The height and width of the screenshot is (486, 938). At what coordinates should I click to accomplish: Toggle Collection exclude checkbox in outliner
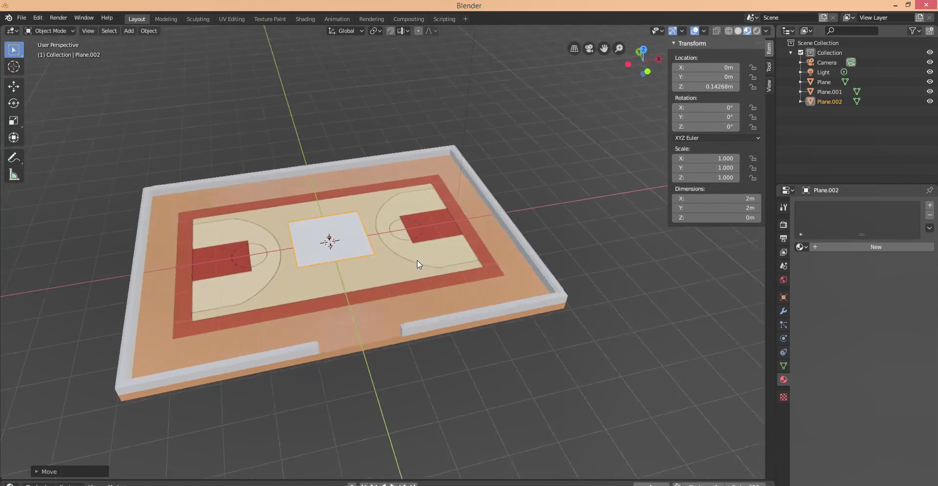(x=801, y=52)
